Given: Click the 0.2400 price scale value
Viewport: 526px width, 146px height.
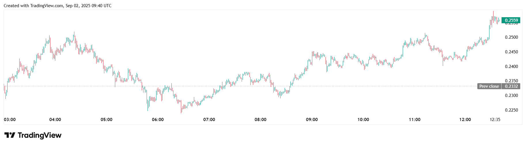Looking at the screenshot, I should (511, 67).
